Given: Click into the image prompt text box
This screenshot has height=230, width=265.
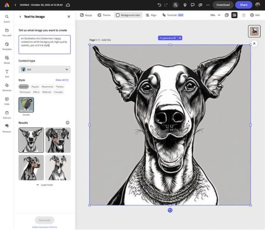Looking at the screenshot, I should pos(44,44).
